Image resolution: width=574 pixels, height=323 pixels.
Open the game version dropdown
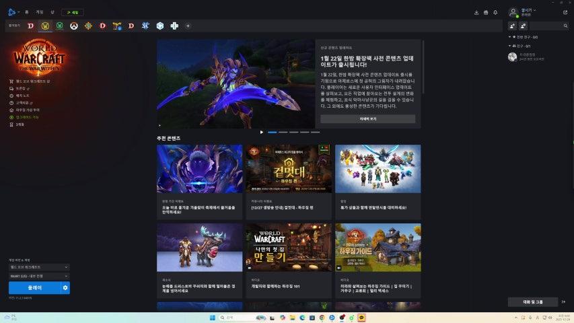[x=38, y=267]
